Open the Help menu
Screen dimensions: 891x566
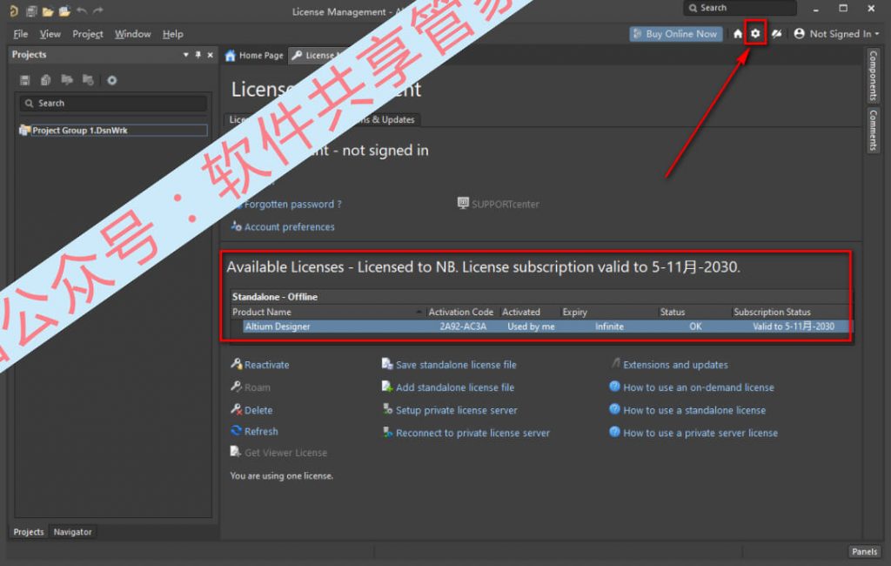pyautogui.click(x=173, y=34)
